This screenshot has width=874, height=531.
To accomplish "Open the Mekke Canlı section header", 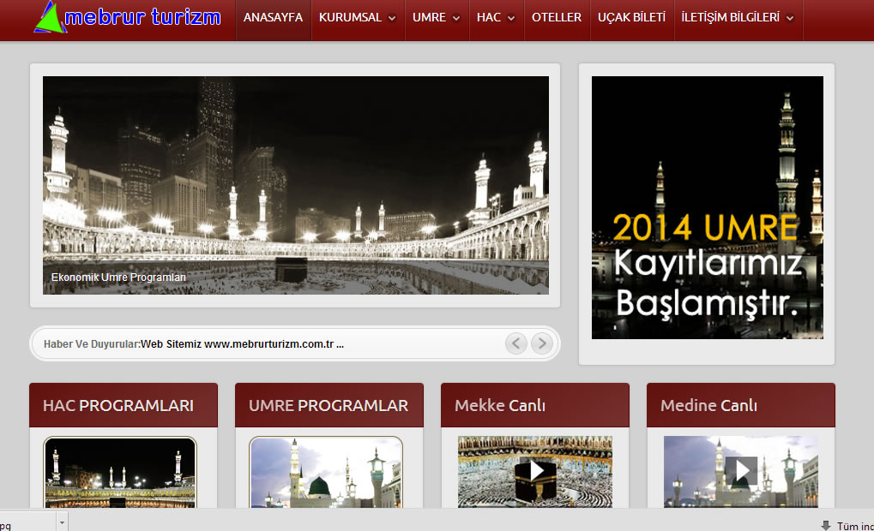I will [500, 405].
